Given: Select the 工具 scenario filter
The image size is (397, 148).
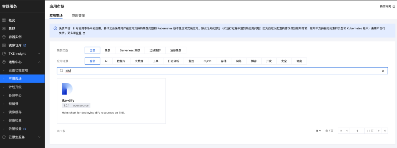Looking at the screenshot, I should coord(155,61).
